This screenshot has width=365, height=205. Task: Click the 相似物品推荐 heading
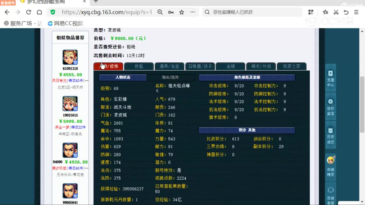70,38
